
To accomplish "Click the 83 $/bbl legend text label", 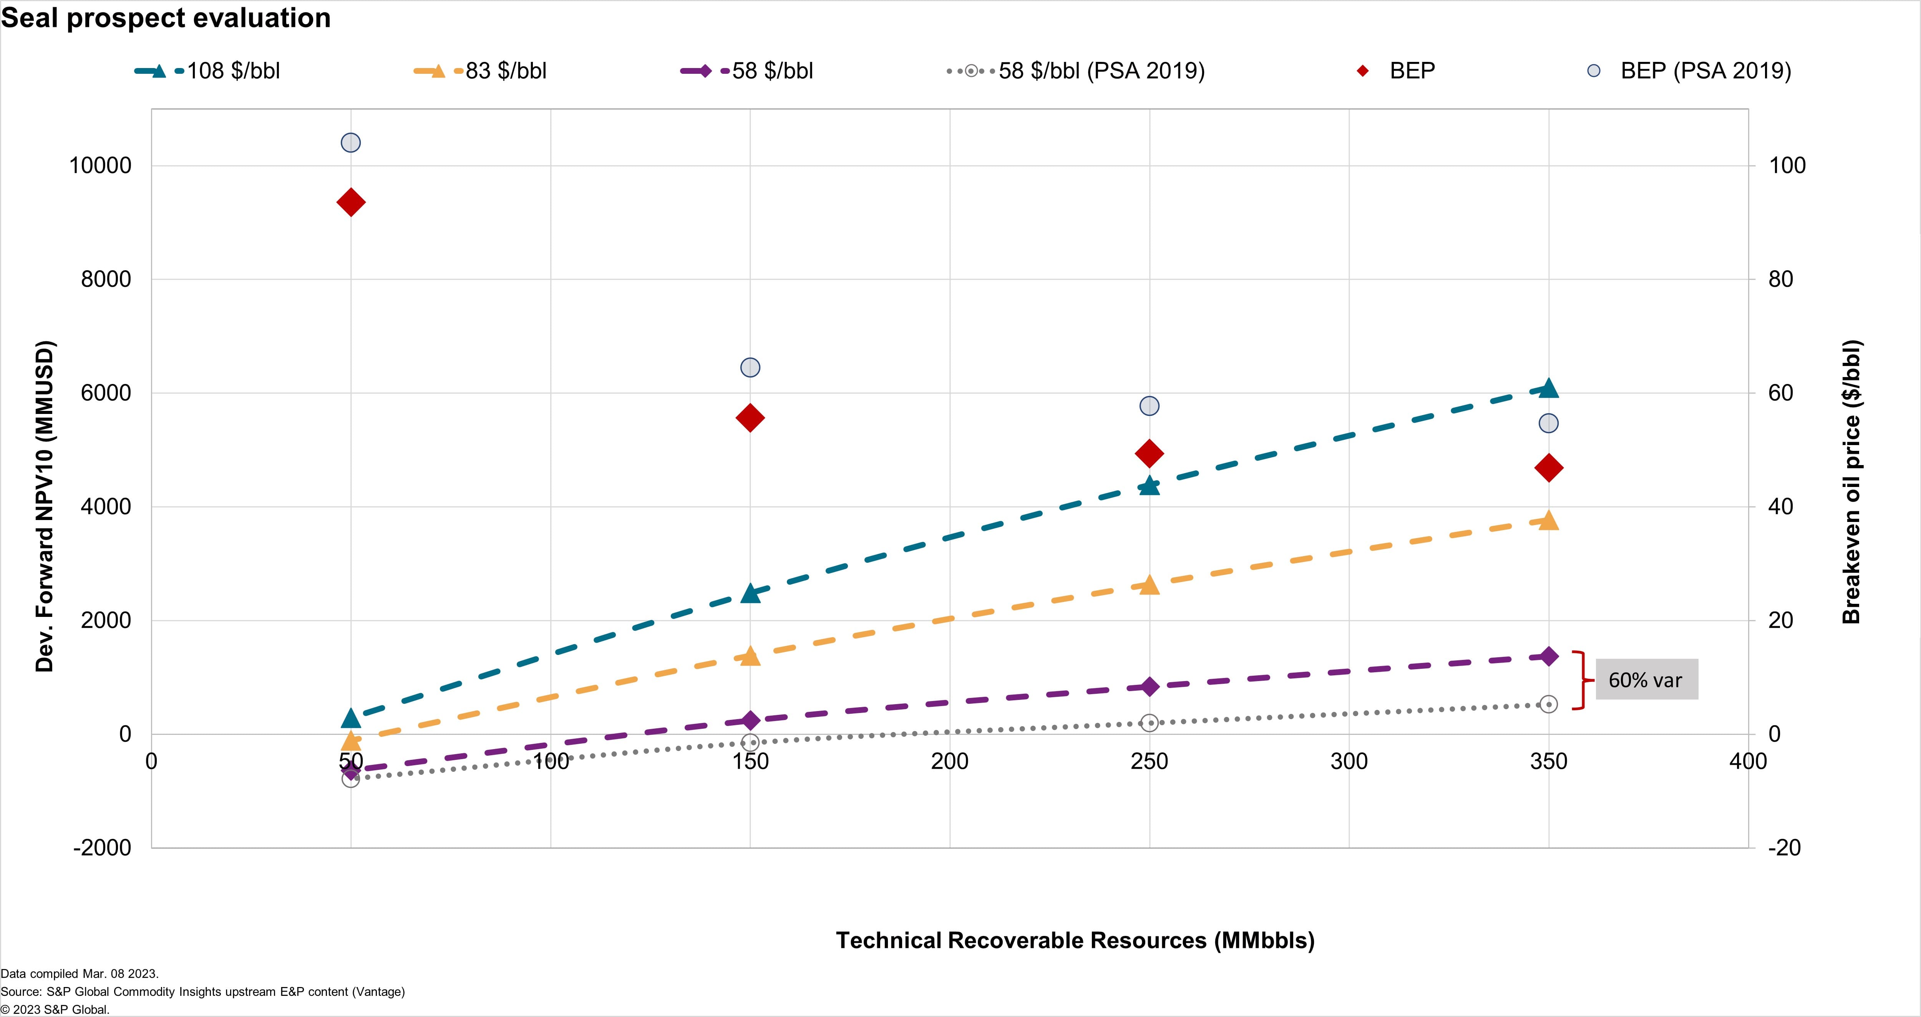I will [x=506, y=71].
